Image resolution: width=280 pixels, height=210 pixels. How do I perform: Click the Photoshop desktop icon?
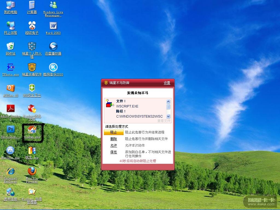pyautogui.click(x=11, y=132)
